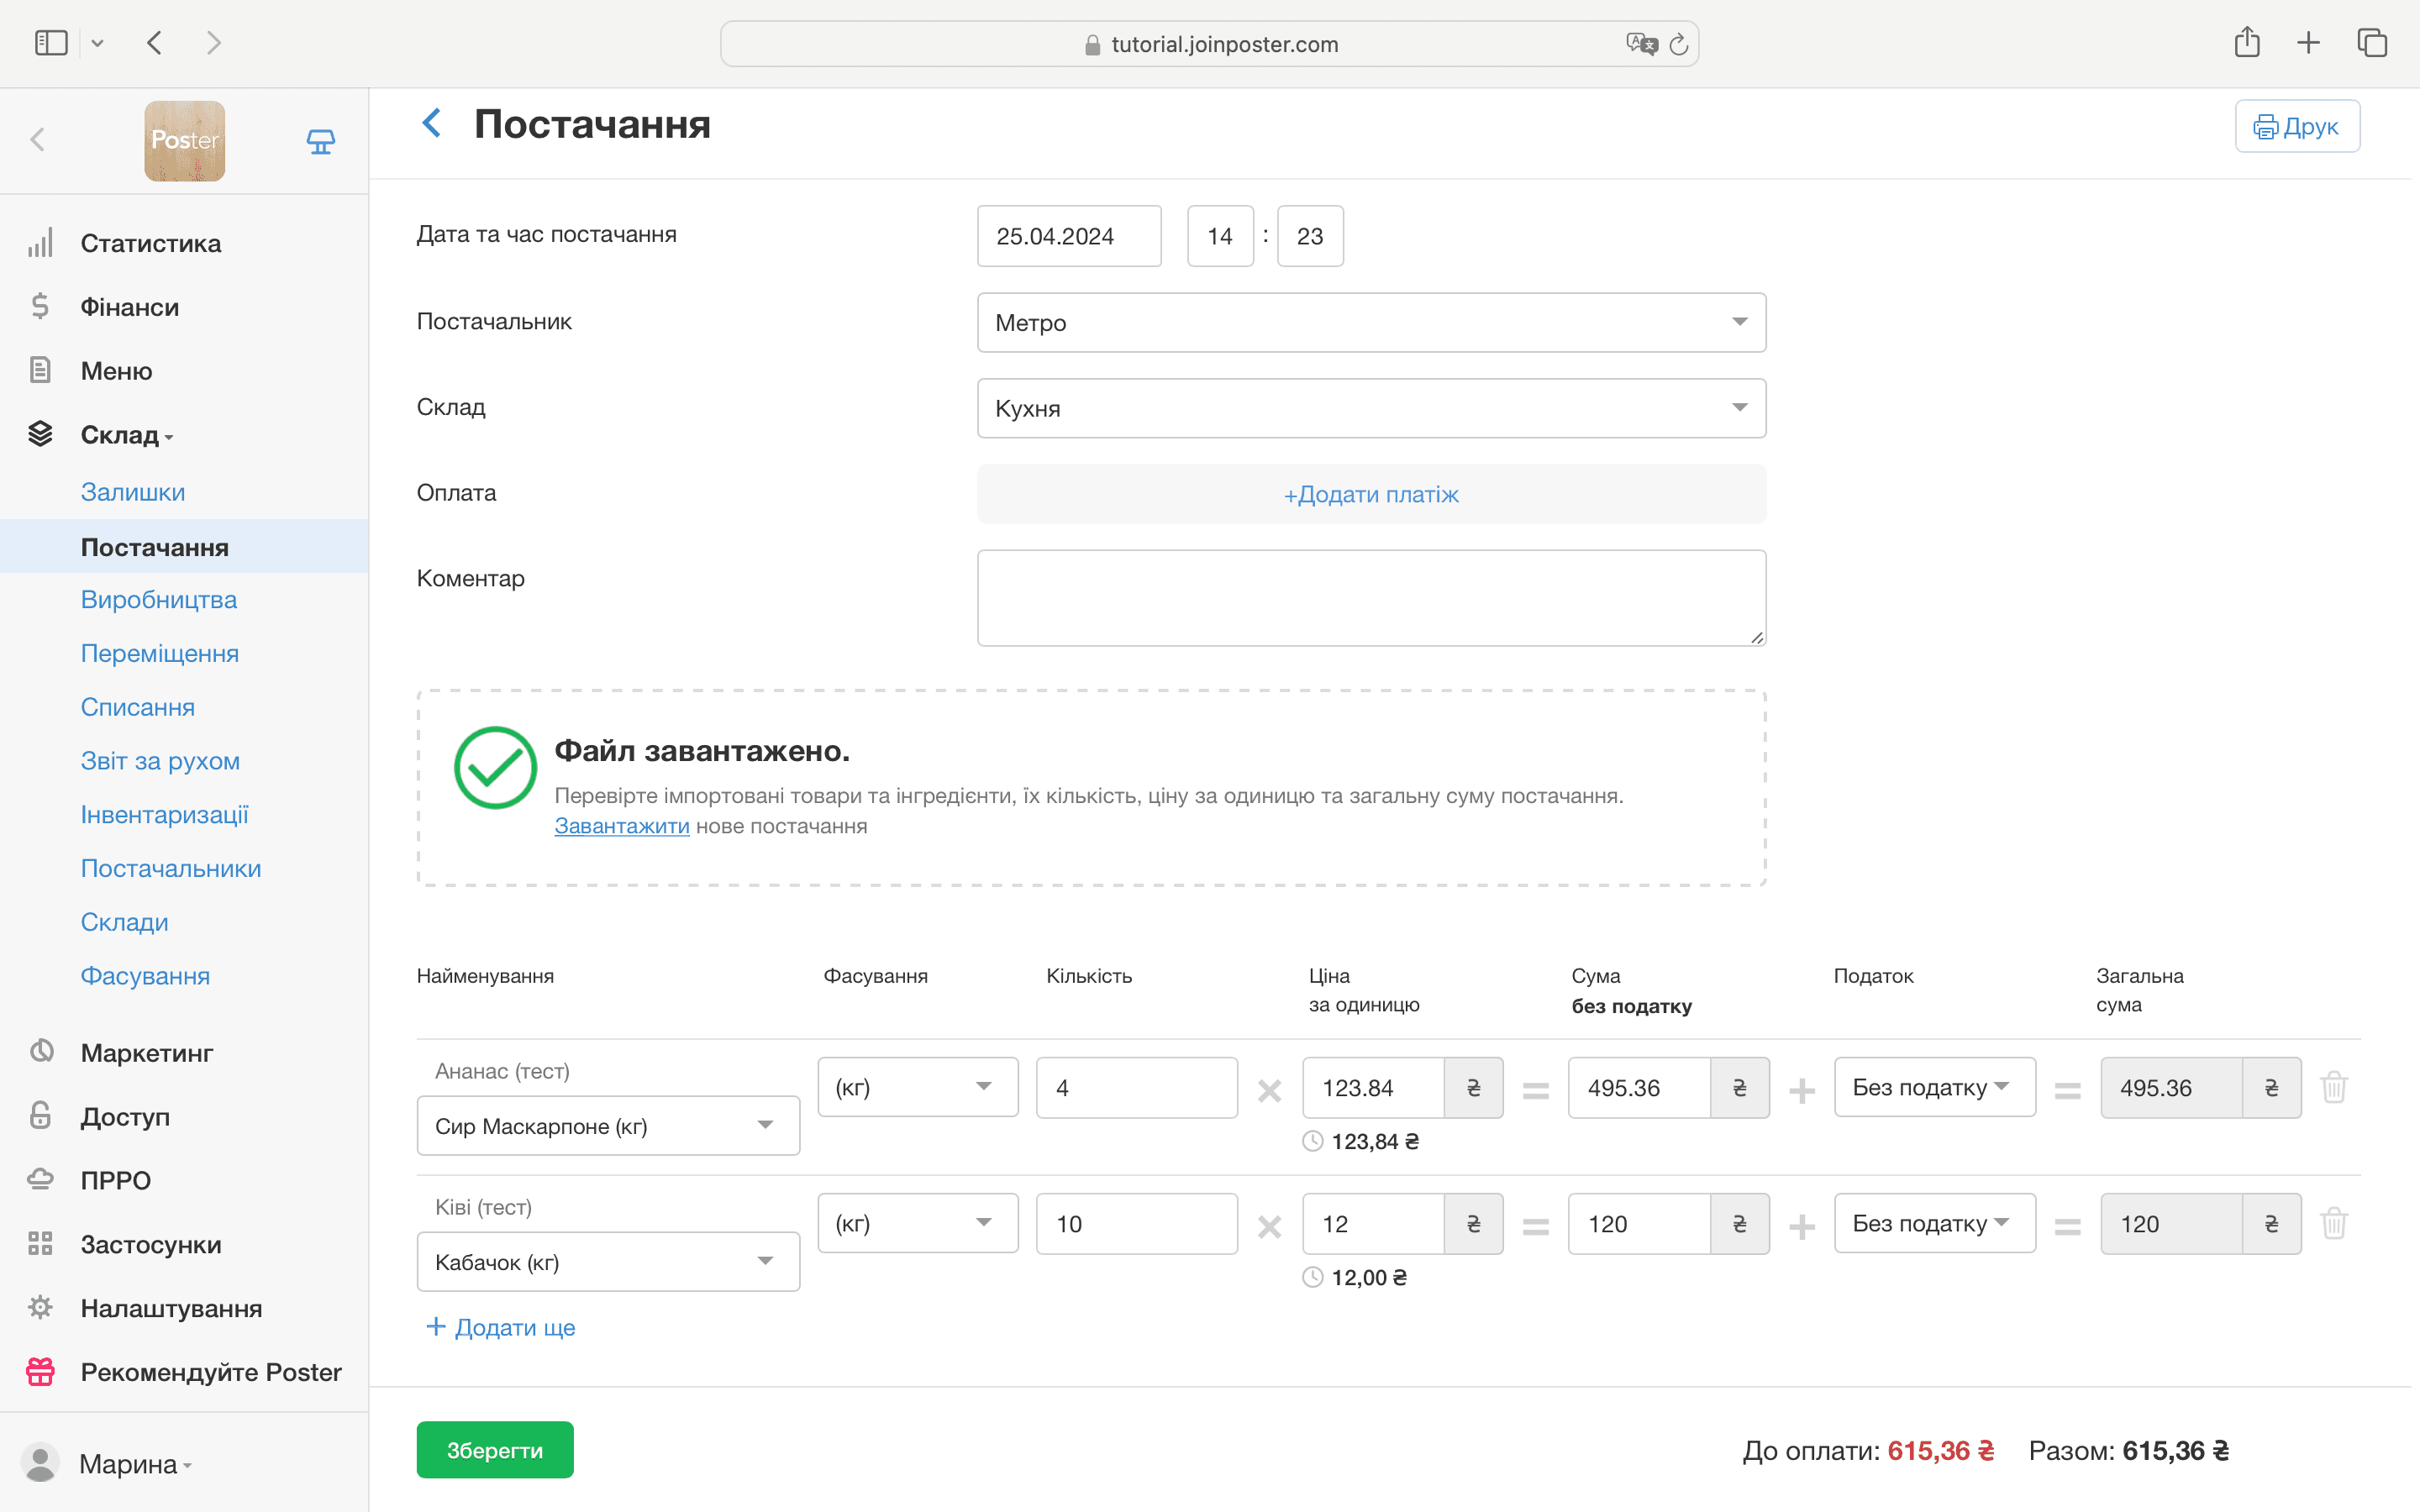The width and height of the screenshot is (2420, 1512).
Task: Open Фінанси in the sidebar
Action: tap(130, 307)
